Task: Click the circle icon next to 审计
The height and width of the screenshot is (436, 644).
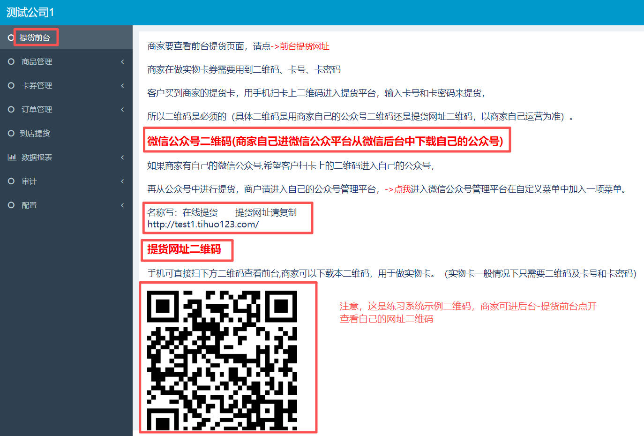Action: tap(11, 181)
